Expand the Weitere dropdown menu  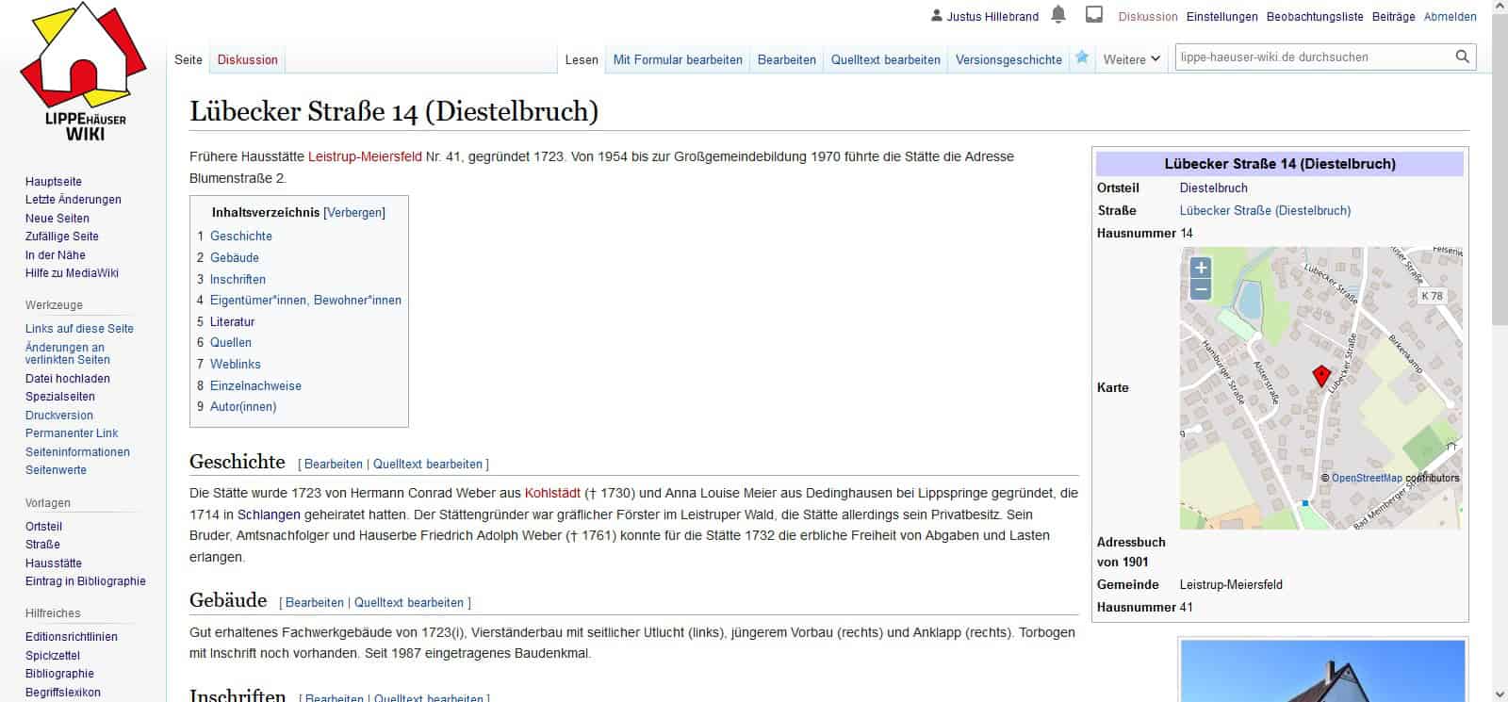(x=1131, y=59)
